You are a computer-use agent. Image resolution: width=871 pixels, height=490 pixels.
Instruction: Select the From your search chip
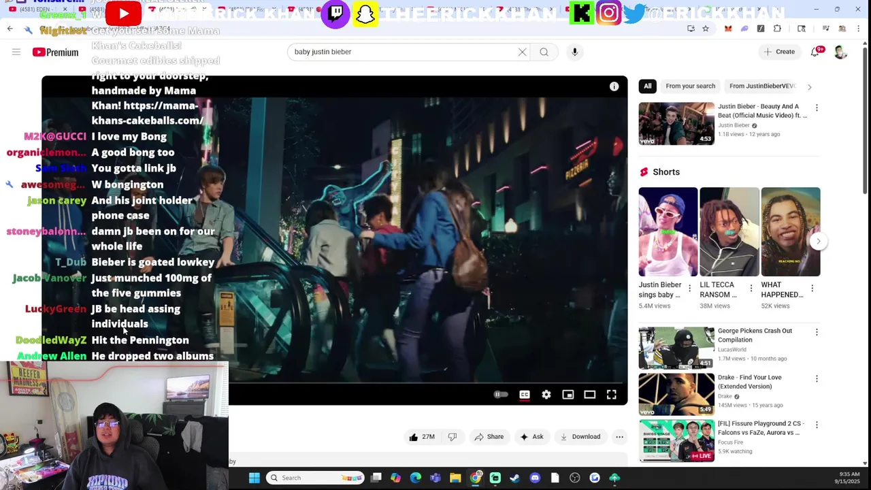(690, 86)
